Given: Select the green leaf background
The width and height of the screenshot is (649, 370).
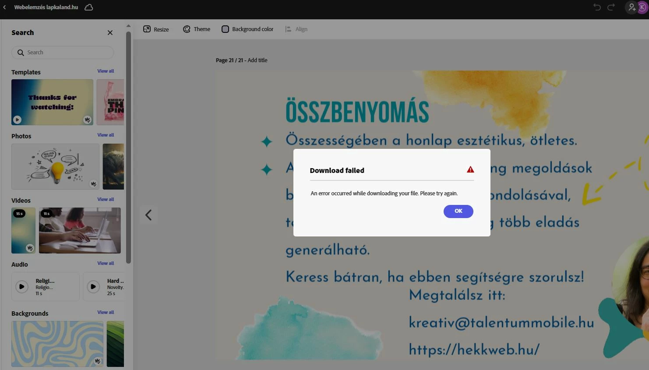Looking at the screenshot, I should [115, 344].
